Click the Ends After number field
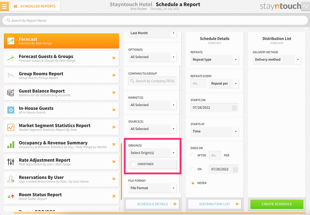The image size is (310, 215). [215, 155]
